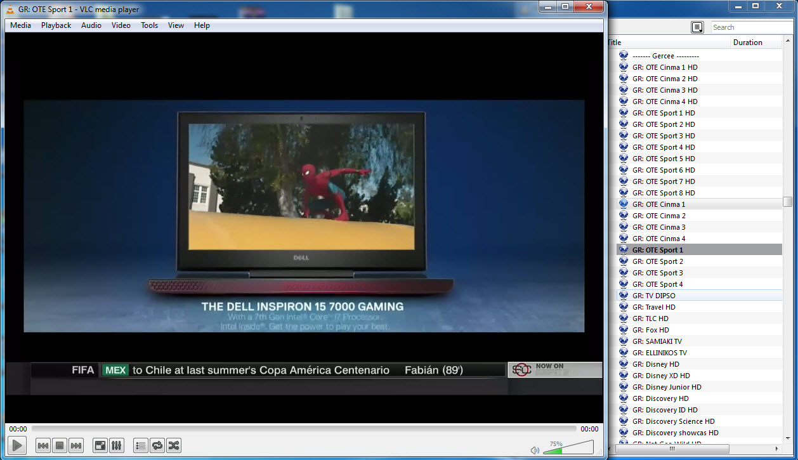This screenshot has width=798, height=460.
Task: Skip to next media item
Action: pos(76,445)
